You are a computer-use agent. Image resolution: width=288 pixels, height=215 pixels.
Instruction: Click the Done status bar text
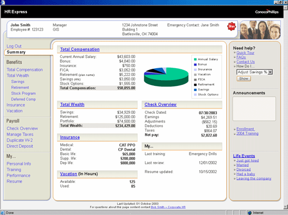coord(10,212)
